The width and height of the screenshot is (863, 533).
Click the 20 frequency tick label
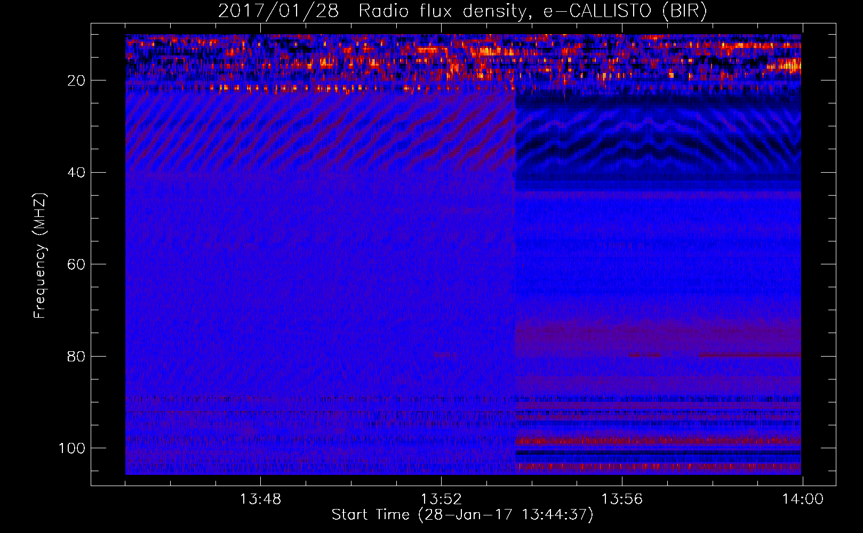pos(76,80)
